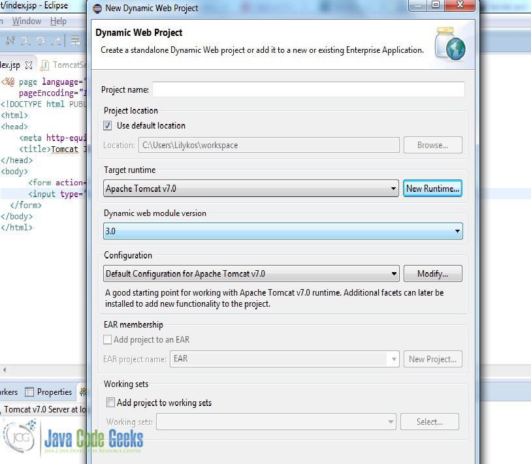Viewport: 531px width, 464px height.
Task: Click the Select... working sets button
Action: click(x=429, y=422)
